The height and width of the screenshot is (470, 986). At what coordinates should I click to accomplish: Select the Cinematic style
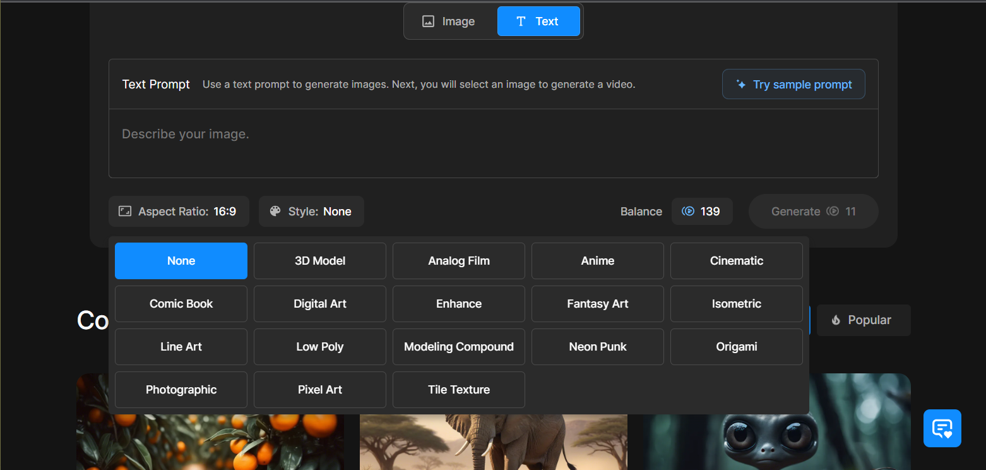737,261
